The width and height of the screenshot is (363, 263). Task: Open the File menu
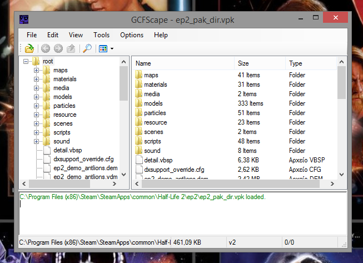32,35
